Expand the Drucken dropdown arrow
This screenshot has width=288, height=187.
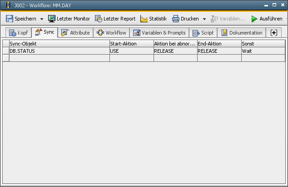pos(204,19)
